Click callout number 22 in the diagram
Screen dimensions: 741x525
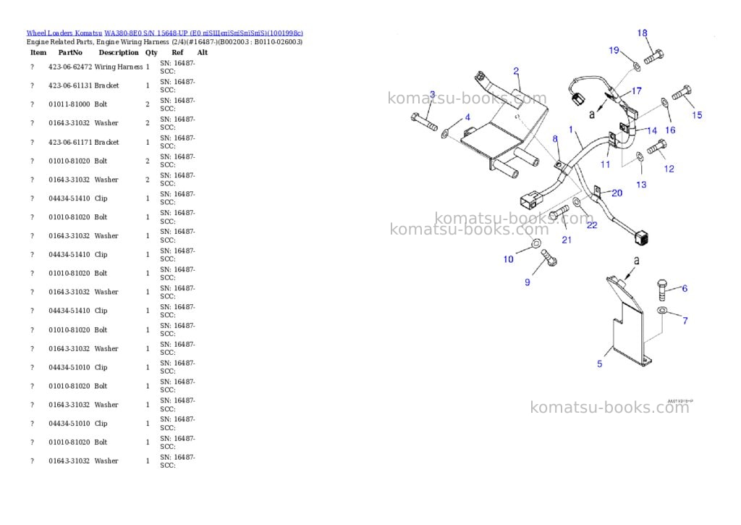[x=592, y=225]
